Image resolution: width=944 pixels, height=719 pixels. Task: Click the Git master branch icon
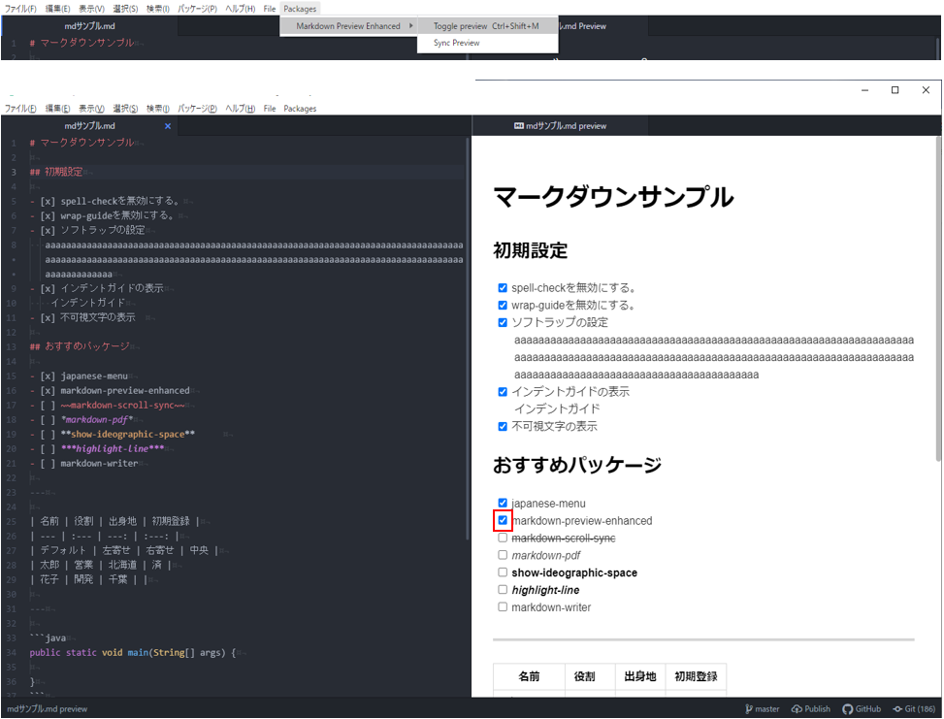[748, 708]
